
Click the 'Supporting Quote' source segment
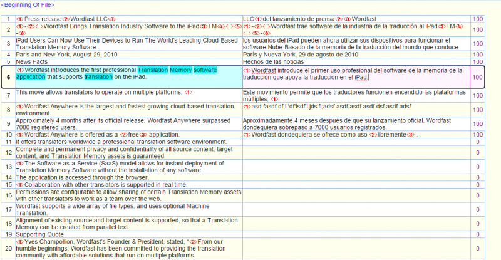(x=129, y=234)
